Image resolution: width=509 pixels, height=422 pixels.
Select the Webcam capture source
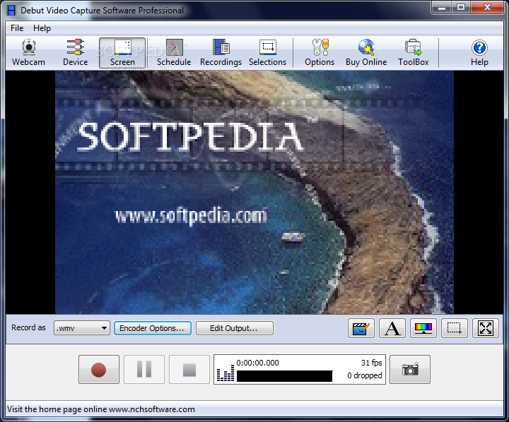[28, 53]
